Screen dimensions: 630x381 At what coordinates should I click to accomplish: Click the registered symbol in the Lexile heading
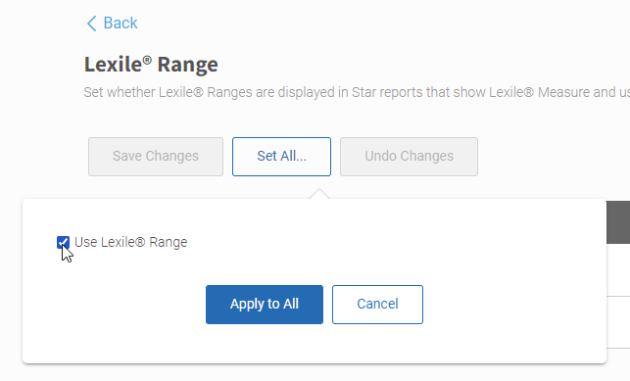147,60
